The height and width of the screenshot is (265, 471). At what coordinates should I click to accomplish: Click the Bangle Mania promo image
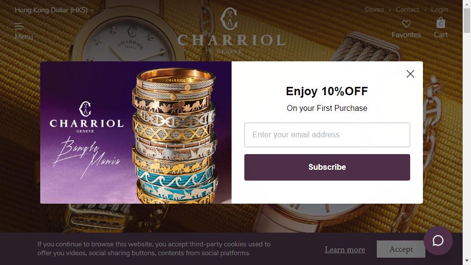(136, 132)
